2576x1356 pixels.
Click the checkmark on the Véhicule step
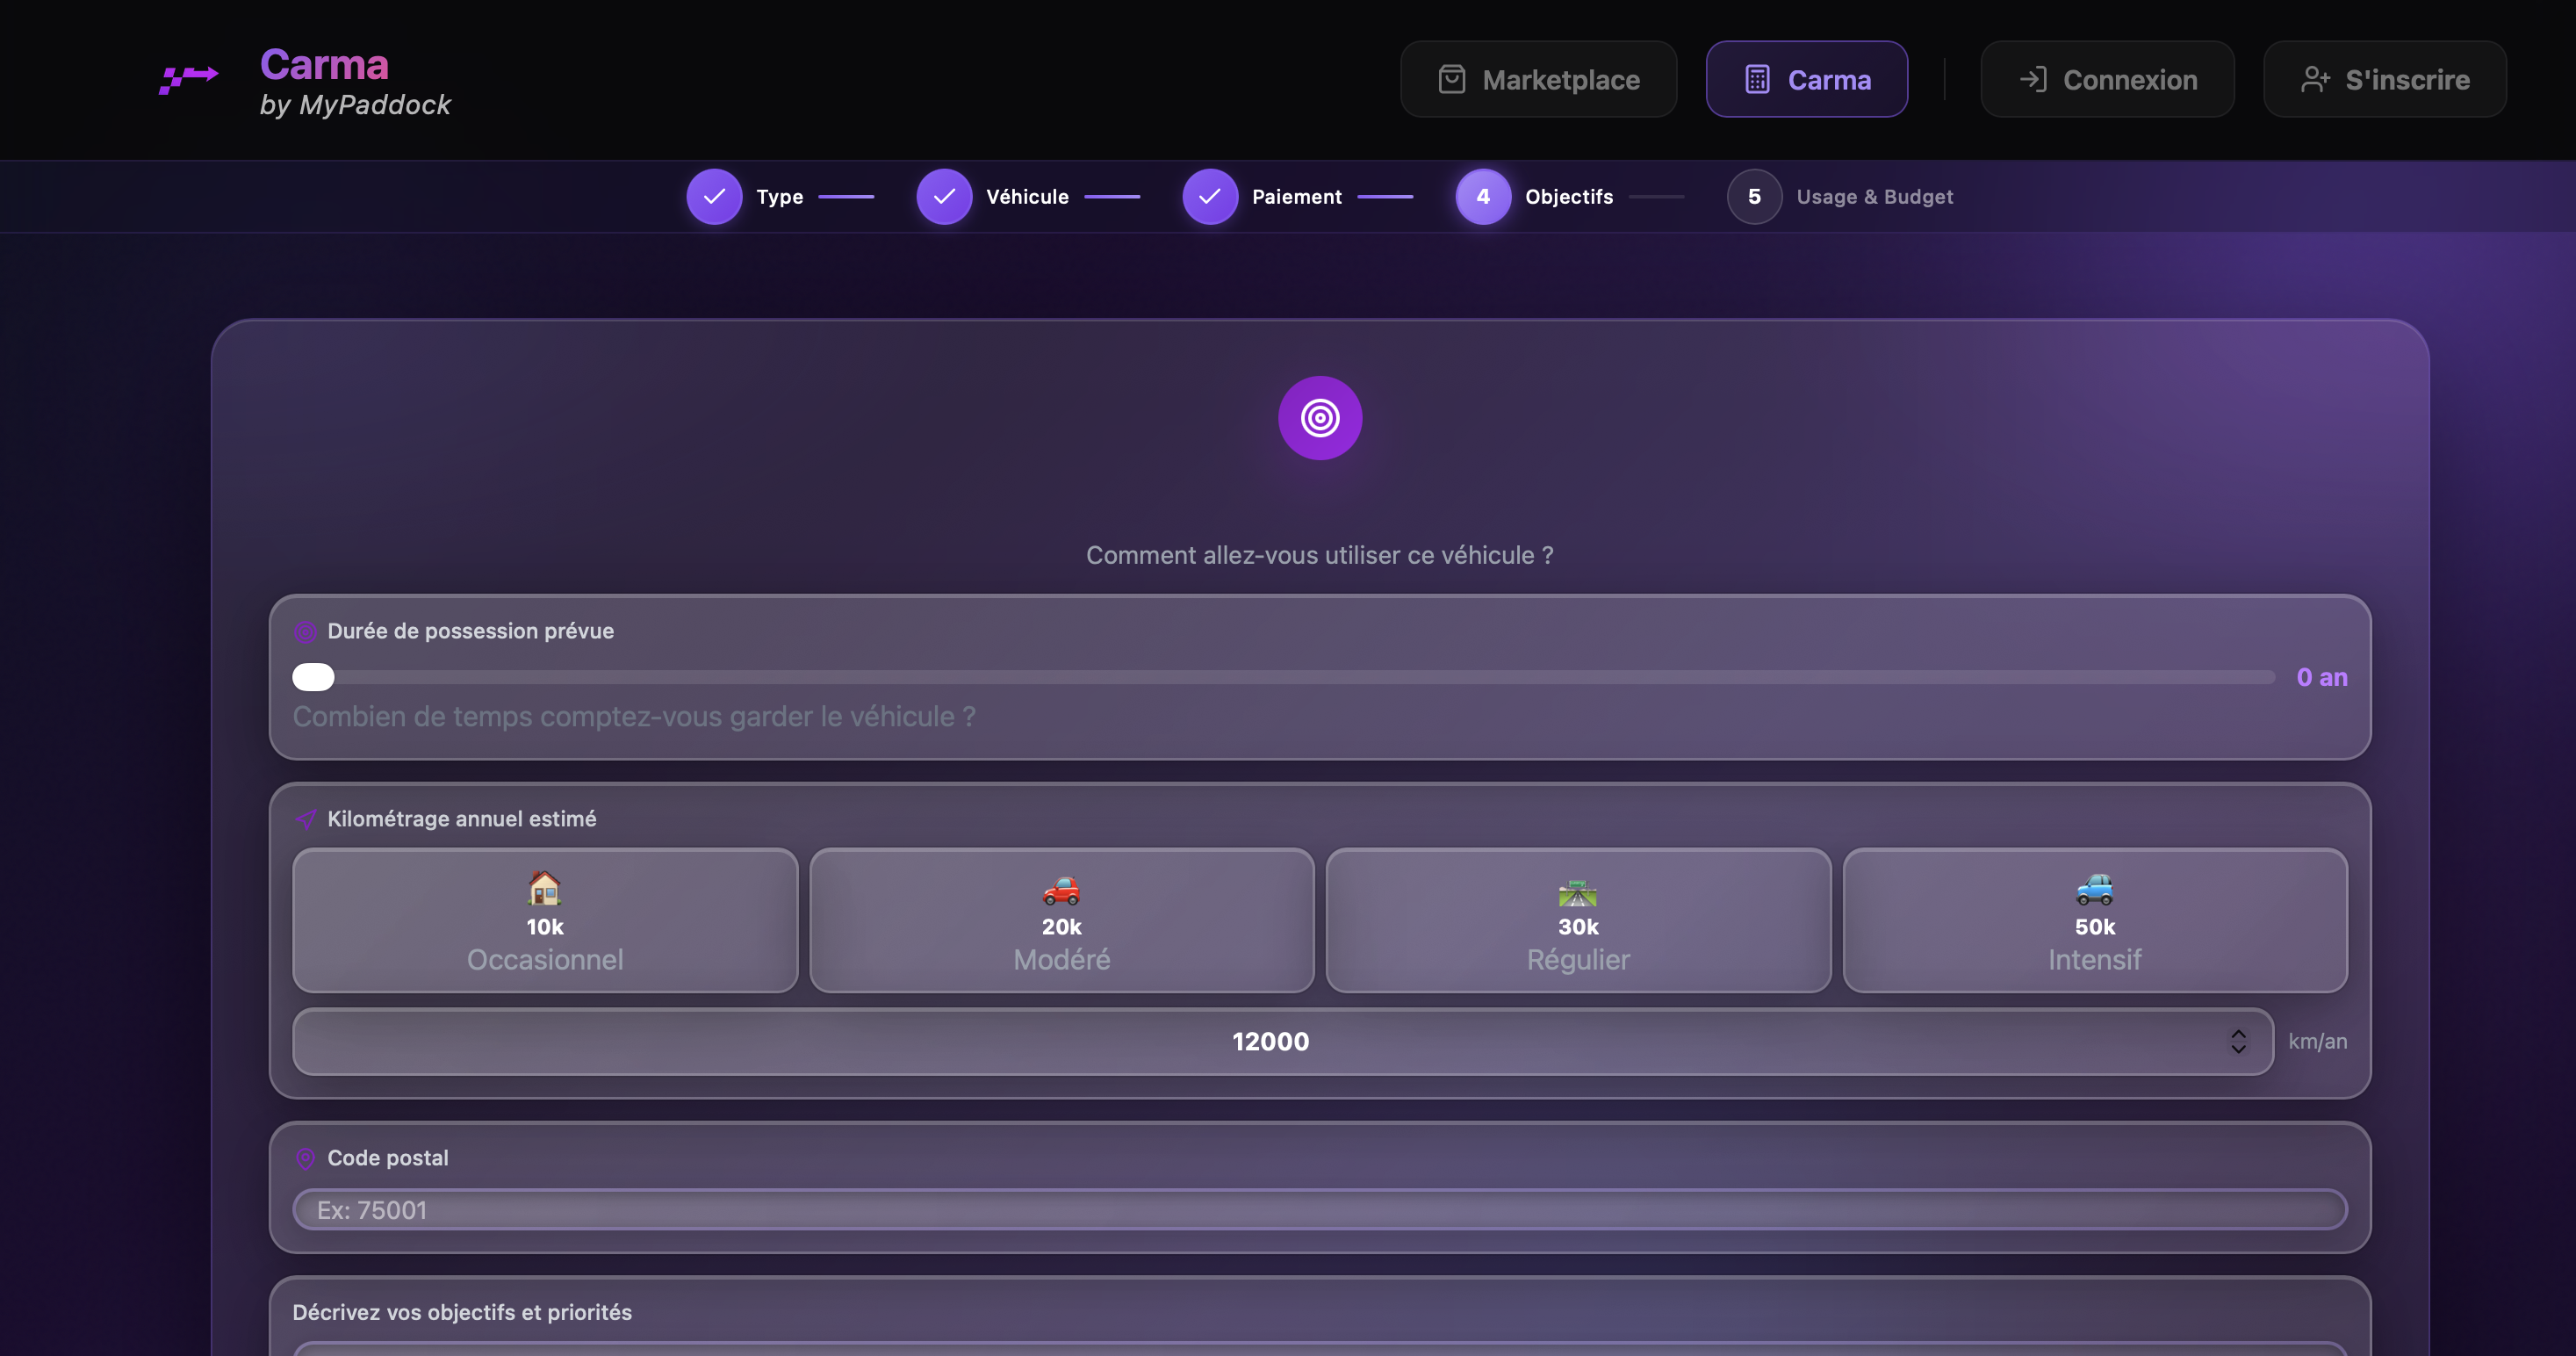pos(943,196)
